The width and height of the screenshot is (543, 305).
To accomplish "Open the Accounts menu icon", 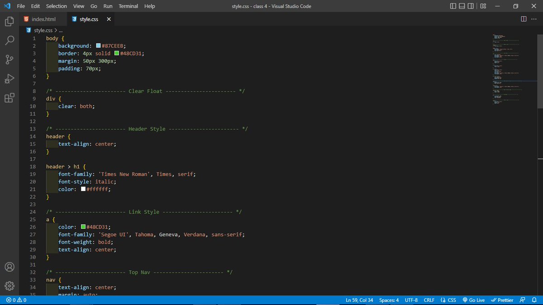I will tap(10, 267).
